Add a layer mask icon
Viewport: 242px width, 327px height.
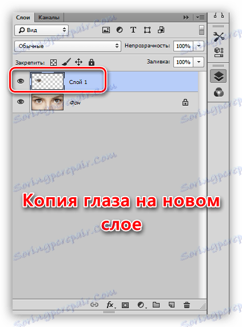(x=125, y=305)
